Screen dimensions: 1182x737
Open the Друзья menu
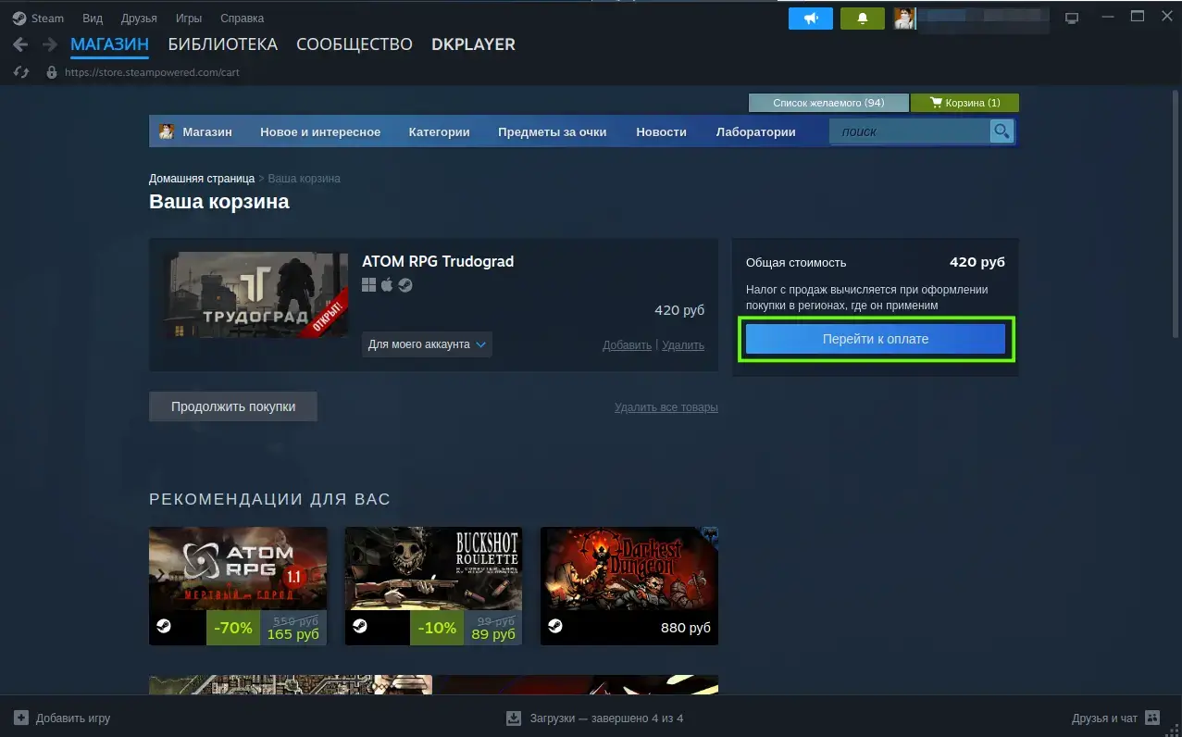point(139,19)
